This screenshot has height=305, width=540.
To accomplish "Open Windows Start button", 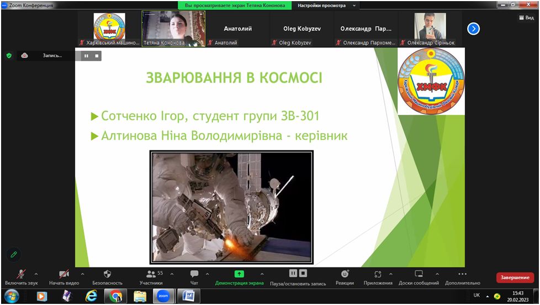I will point(11,296).
